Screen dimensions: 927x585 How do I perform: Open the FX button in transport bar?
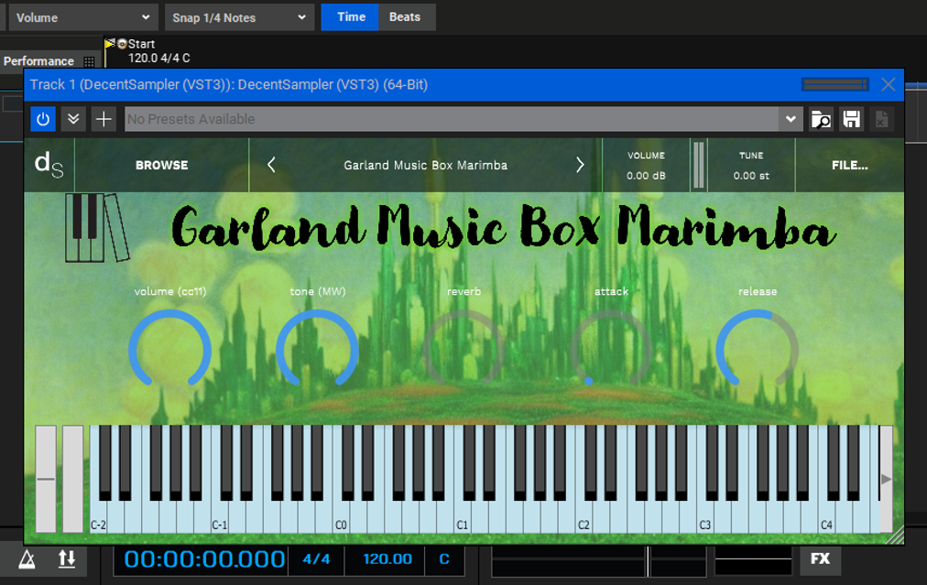820,559
